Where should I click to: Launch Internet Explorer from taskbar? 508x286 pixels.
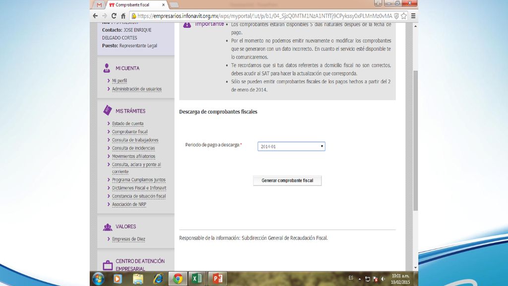point(158,279)
